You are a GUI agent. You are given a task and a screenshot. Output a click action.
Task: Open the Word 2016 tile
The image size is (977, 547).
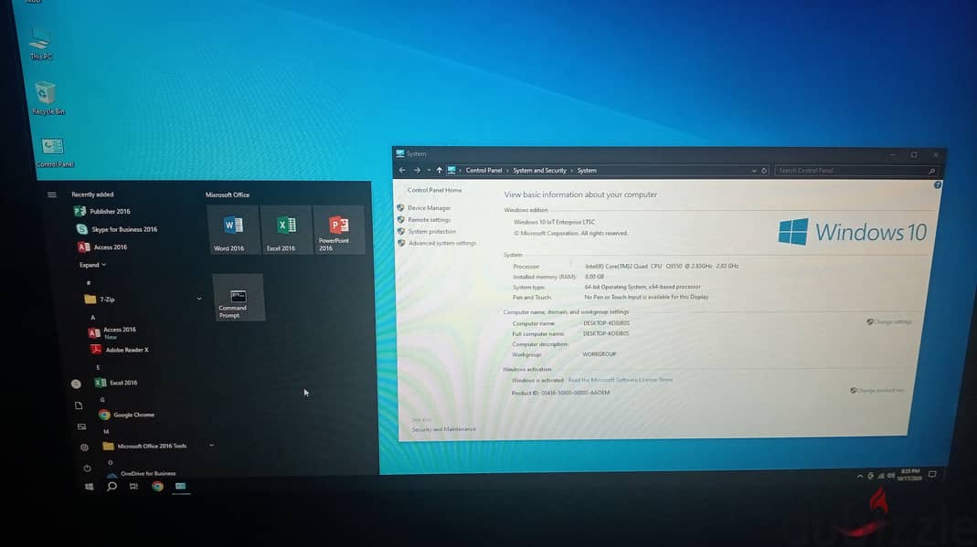click(234, 229)
